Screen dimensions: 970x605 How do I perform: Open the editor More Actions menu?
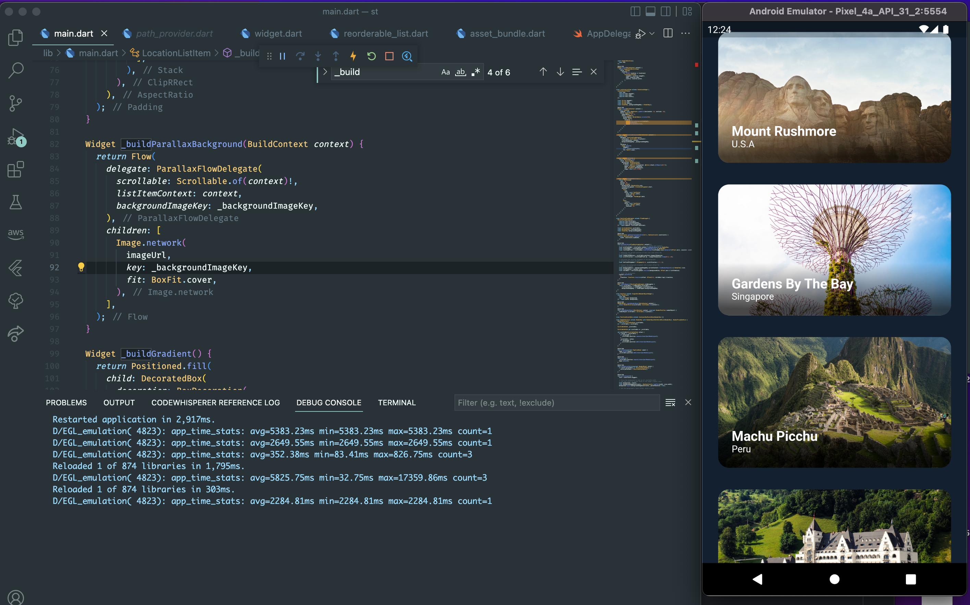(686, 34)
